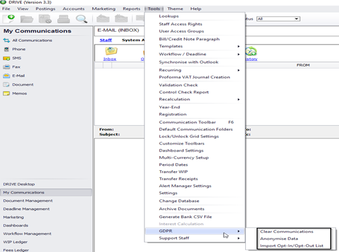
Task: Click the printer toolbar icon
Action: click(63, 19)
